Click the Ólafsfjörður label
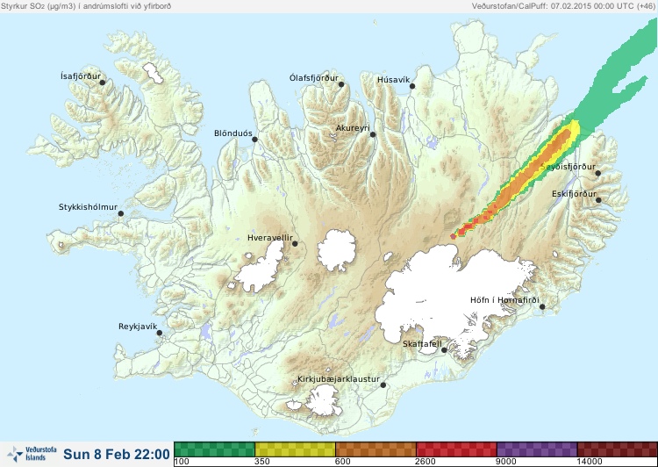The width and height of the screenshot is (658, 467). (314, 78)
